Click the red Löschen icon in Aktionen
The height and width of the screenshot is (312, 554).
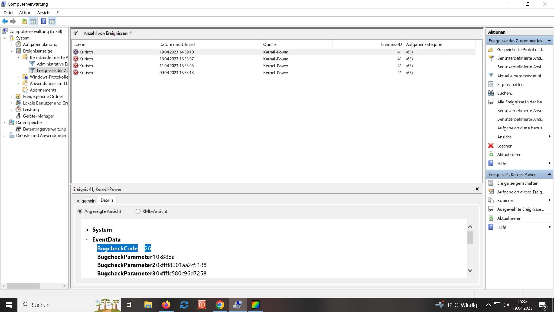(x=491, y=146)
